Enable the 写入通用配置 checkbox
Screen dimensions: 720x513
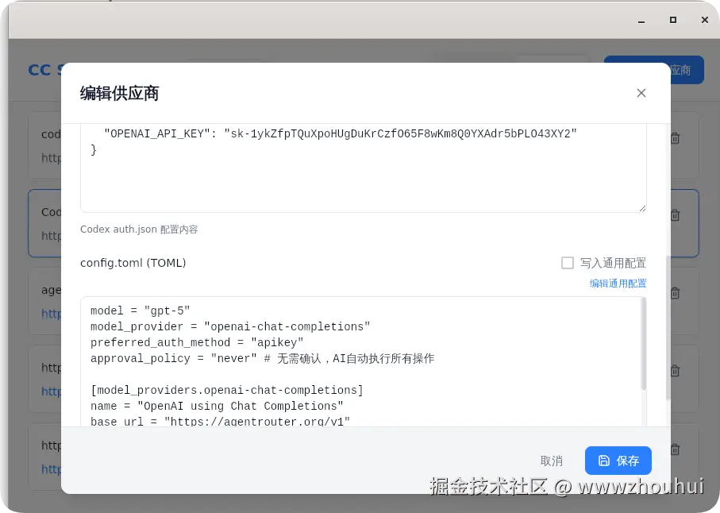coord(568,263)
